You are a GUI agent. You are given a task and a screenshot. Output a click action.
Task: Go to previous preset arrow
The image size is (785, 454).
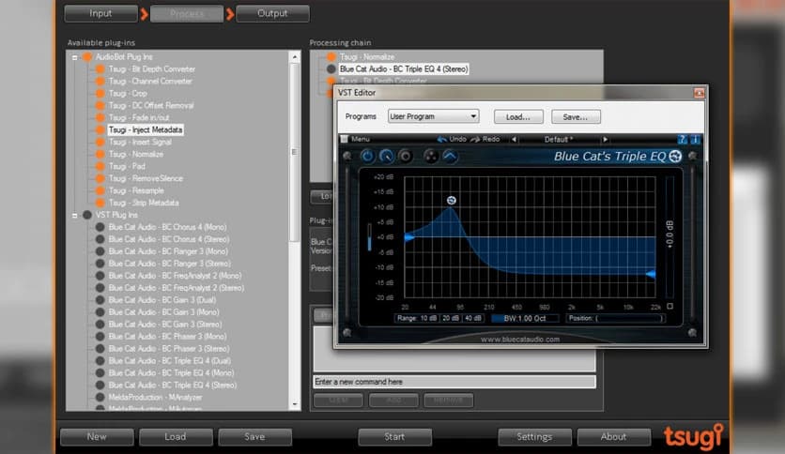click(x=514, y=140)
